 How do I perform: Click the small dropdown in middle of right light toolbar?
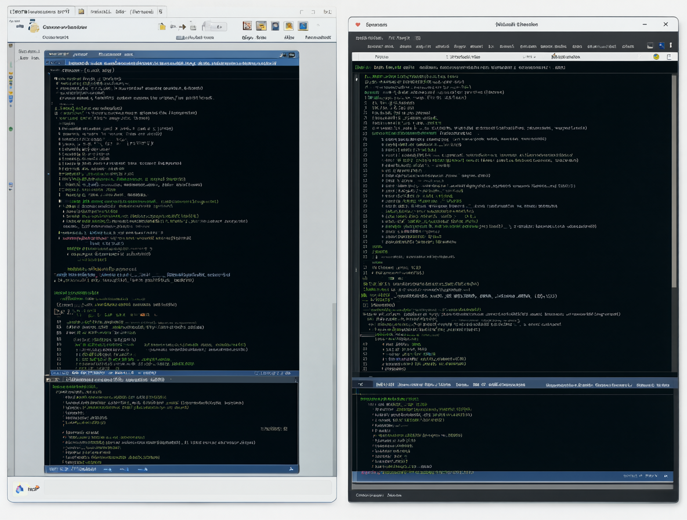pos(529,57)
